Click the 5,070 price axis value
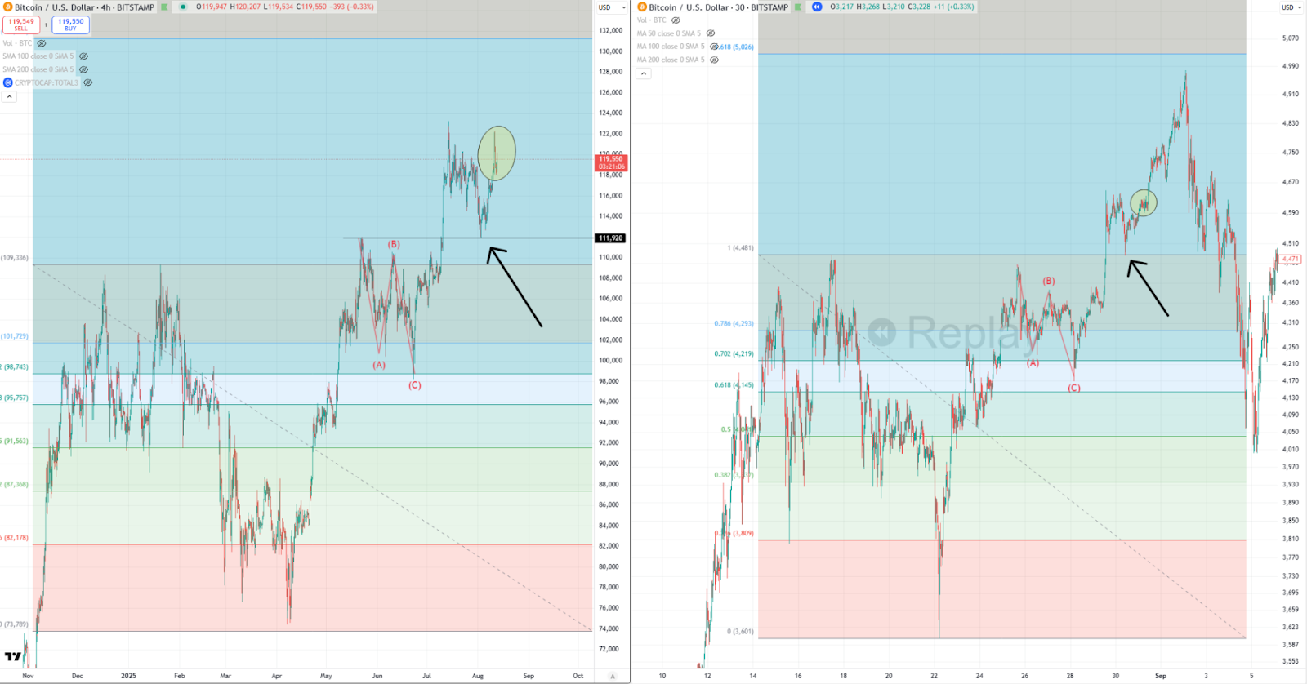1307x684 pixels. pyautogui.click(x=1291, y=38)
